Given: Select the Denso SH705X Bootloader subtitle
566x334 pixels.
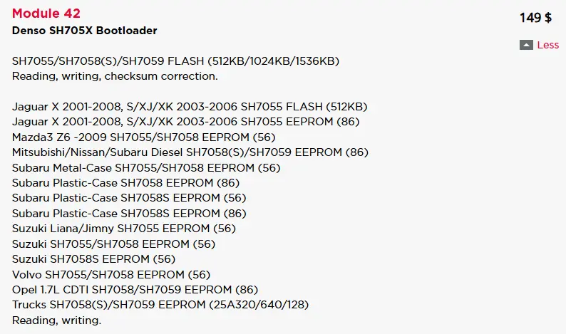Looking at the screenshot, I should coord(85,31).
